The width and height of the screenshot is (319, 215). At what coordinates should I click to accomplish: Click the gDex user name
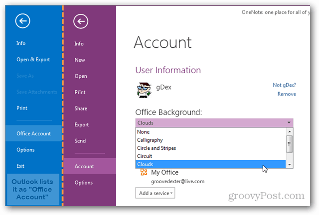click(163, 87)
